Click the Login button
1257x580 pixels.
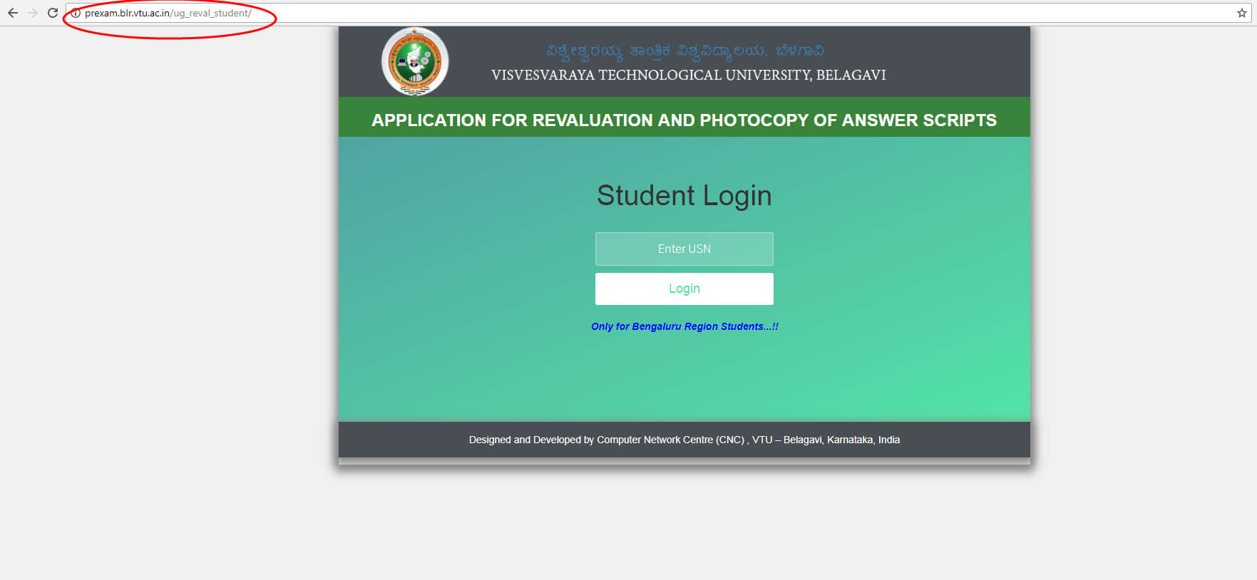684,289
